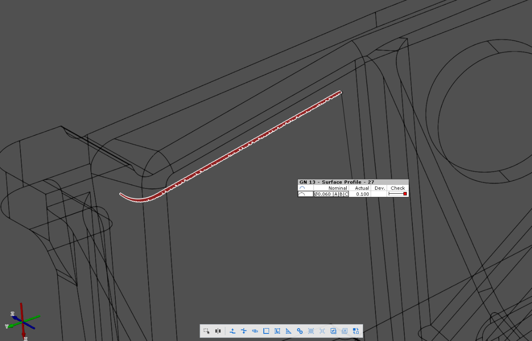The height and width of the screenshot is (341, 532).
Task: Click the red check deviation indicator bar
Action: [x=398, y=194]
